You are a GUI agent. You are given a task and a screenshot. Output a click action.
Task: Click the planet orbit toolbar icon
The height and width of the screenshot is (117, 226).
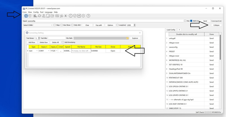pyautogui.click(x=39, y=16)
